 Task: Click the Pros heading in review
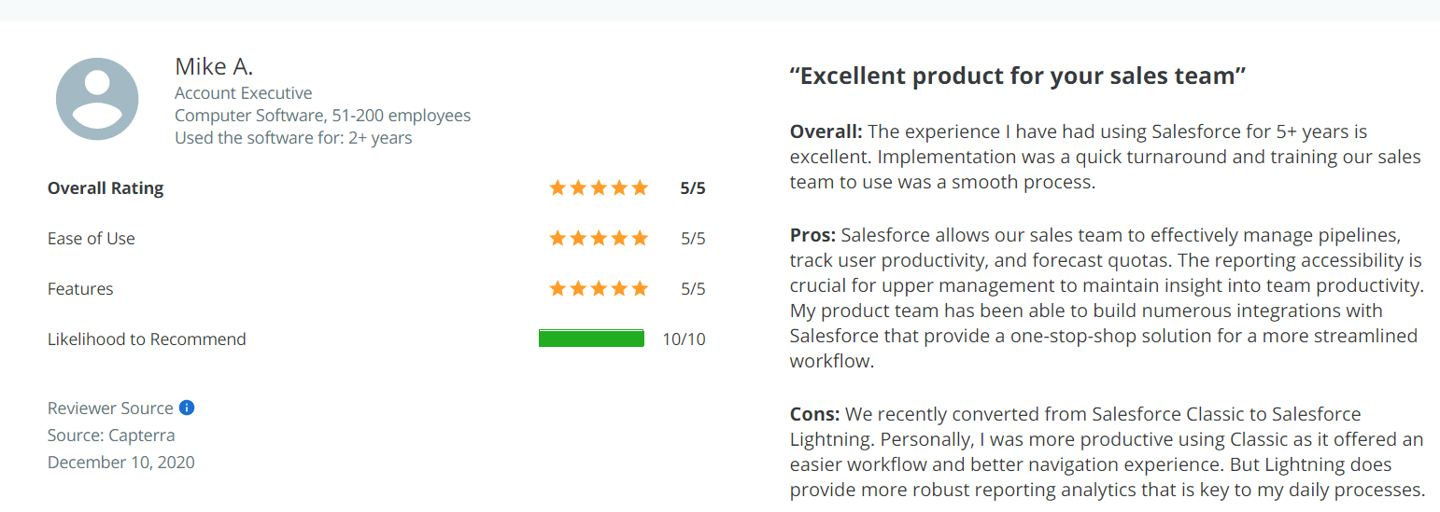(x=813, y=235)
